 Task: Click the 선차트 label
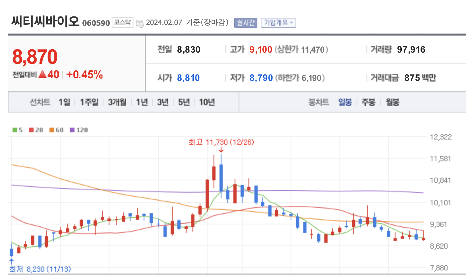(40, 102)
